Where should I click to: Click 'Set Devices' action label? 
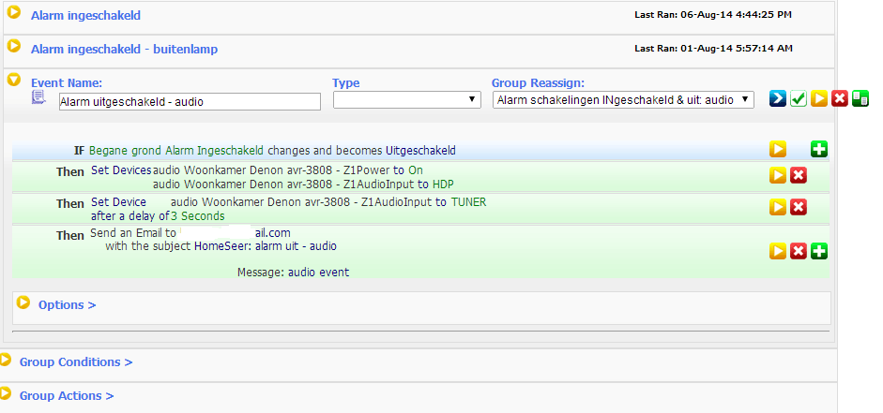point(121,170)
